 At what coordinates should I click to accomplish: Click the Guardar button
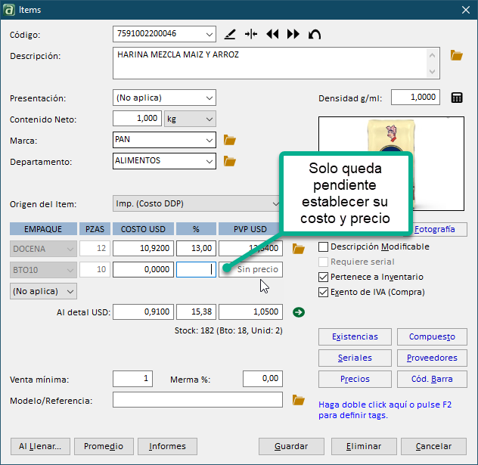coord(291,446)
